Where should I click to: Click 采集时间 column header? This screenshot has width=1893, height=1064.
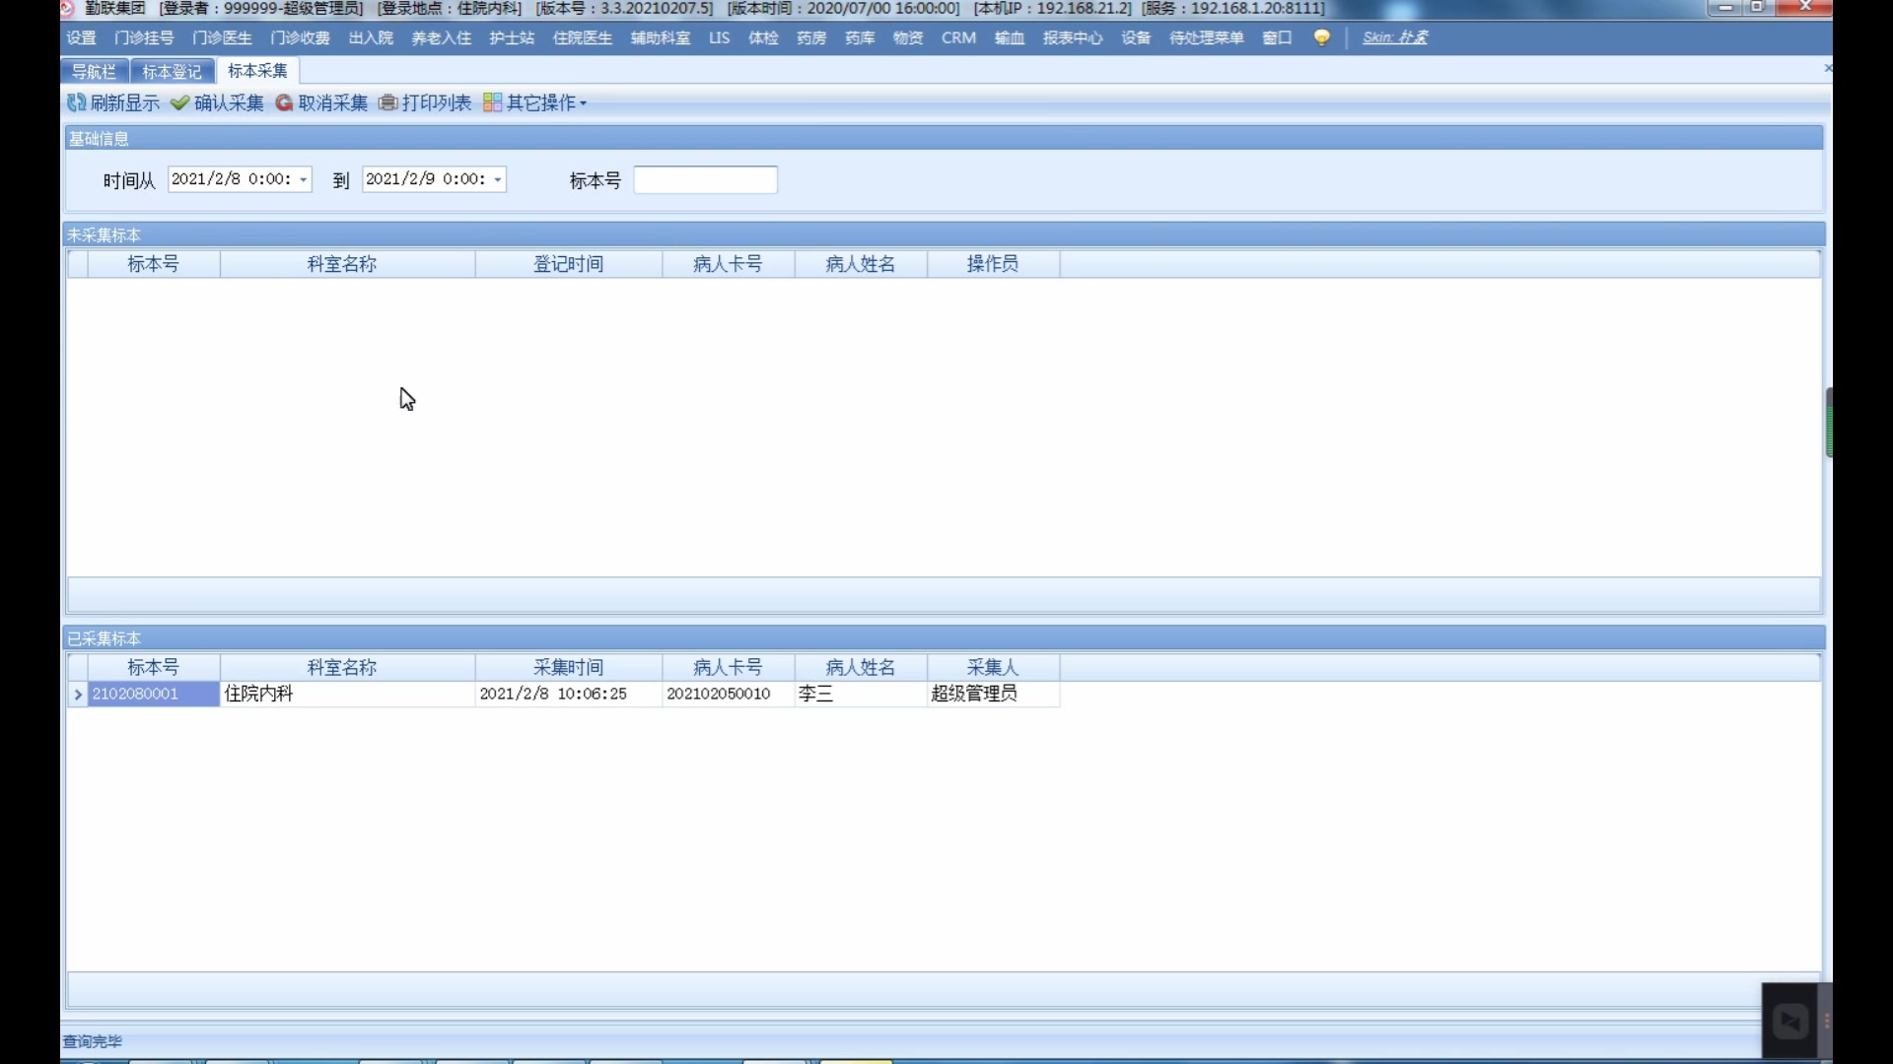click(568, 667)
